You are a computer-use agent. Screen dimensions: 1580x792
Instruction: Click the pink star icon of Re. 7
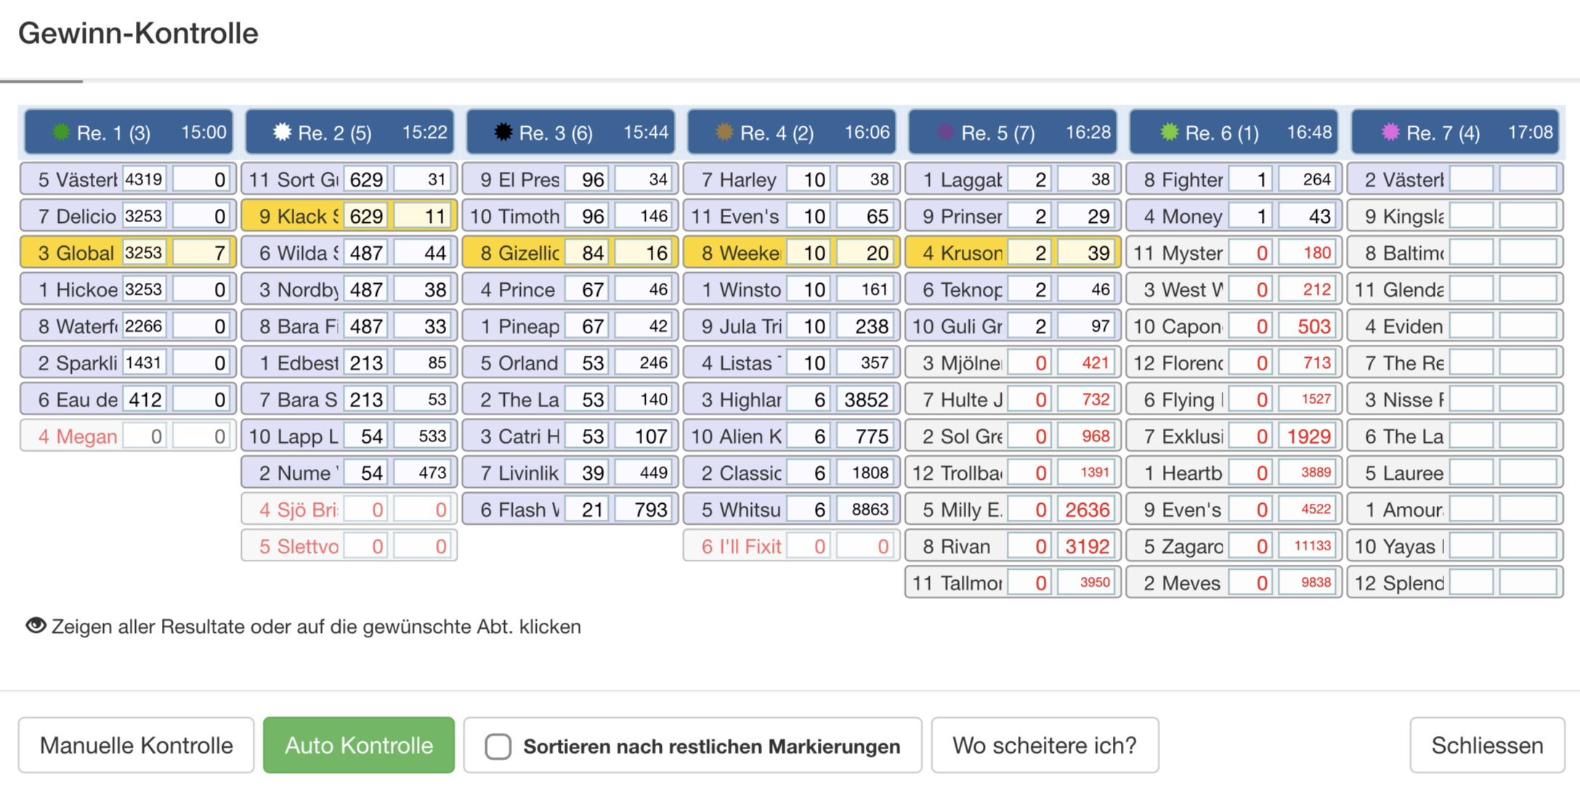click(1390, 132)
